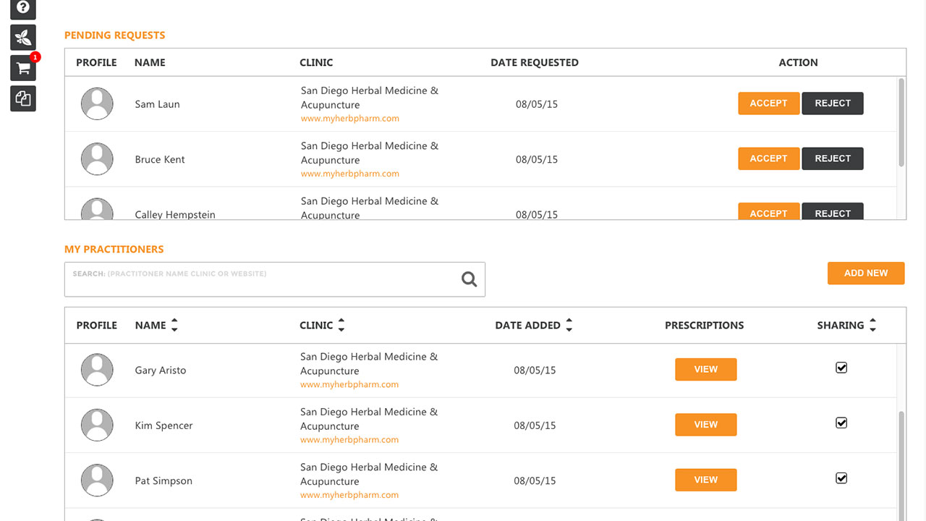The width and height of the screenshot is (926, 521).
Task: Select the name Sam Laun
Action: click(x=158, y=104)
